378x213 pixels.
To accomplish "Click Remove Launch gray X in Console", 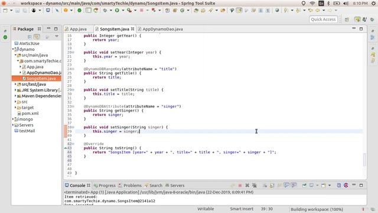I will (247, 185).
